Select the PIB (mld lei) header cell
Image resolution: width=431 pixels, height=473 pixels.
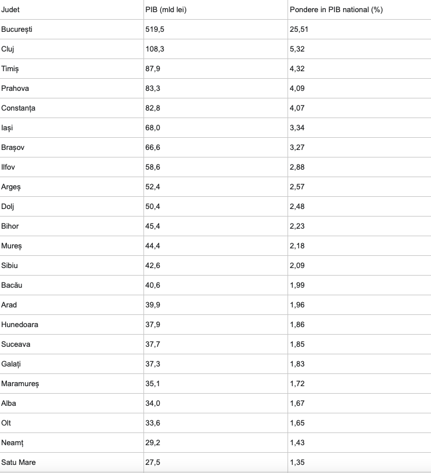click(x=166, y=10)
